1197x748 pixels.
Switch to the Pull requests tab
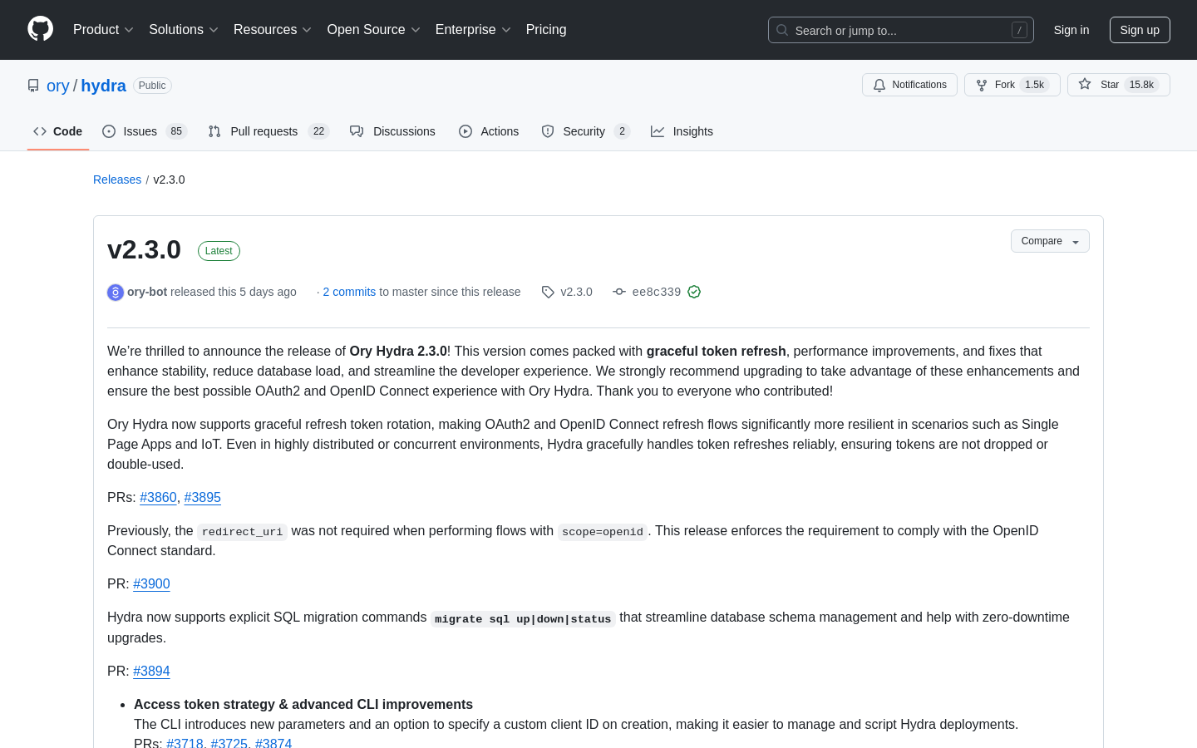click(268, 131)
